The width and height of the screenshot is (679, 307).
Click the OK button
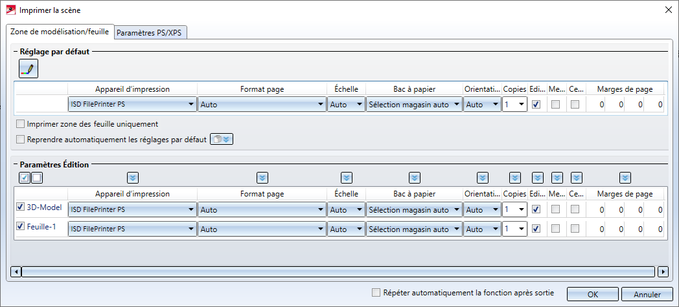(x=592, y=294)
